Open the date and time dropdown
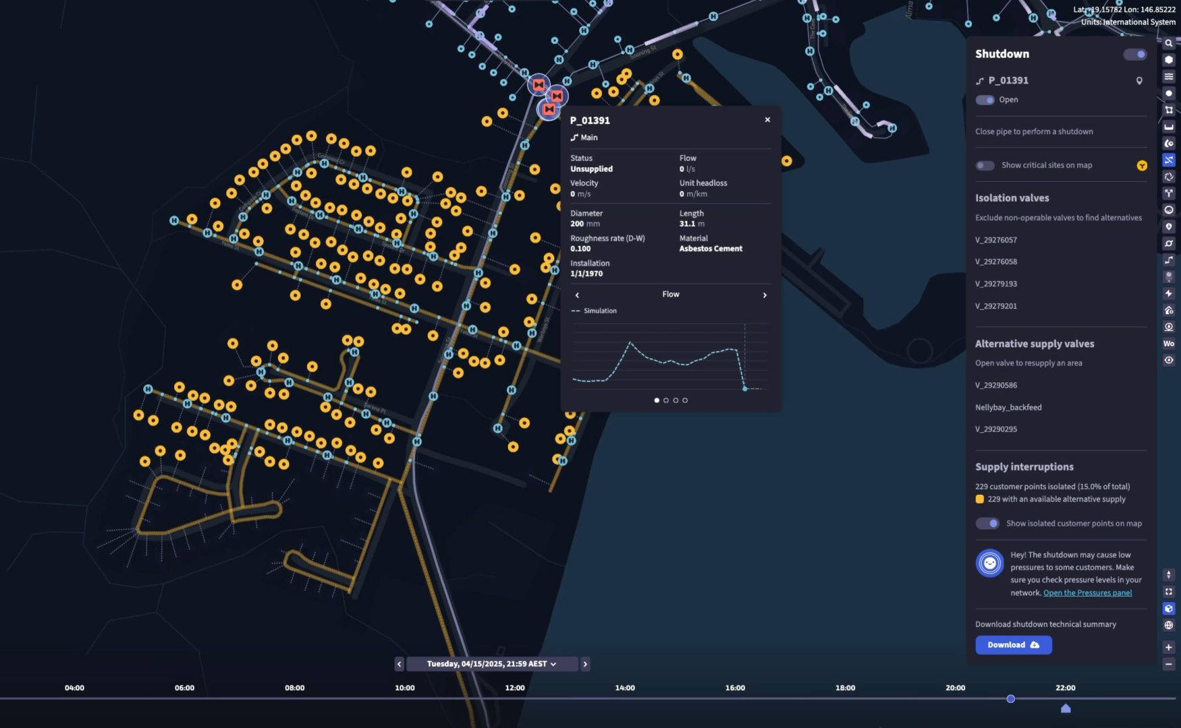This screenshot has width=1181, height=728. click(492, 664)
